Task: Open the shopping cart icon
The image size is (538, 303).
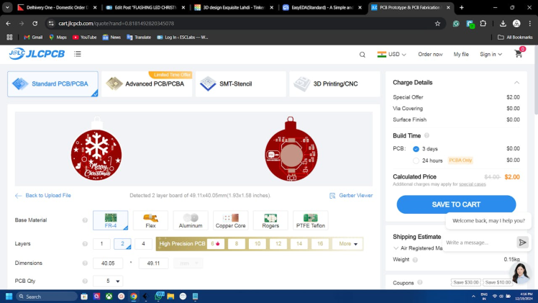Action: pyautogui.click(x=519, y=53)
